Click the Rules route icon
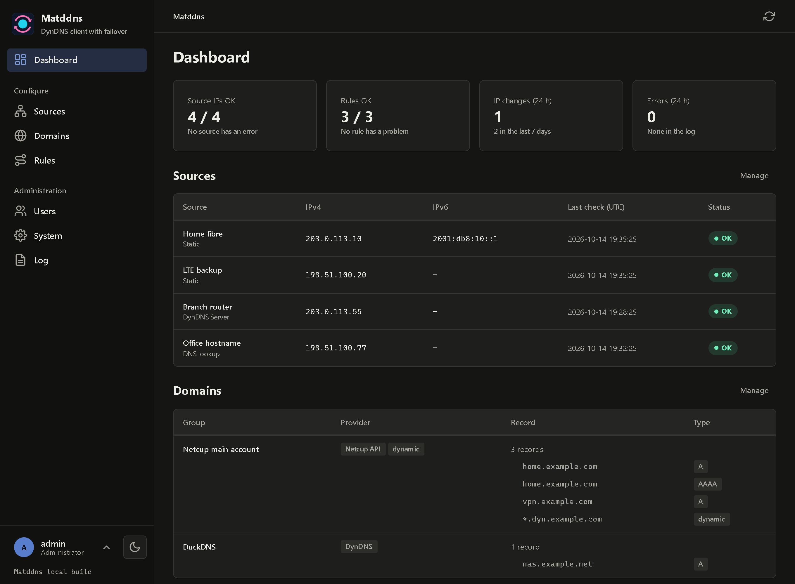This screenshot has height=584, width=795. 20,160
